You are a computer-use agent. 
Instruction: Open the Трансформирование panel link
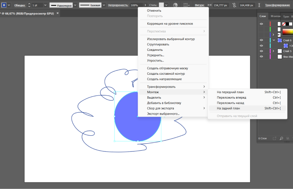[x=277, y=5]
